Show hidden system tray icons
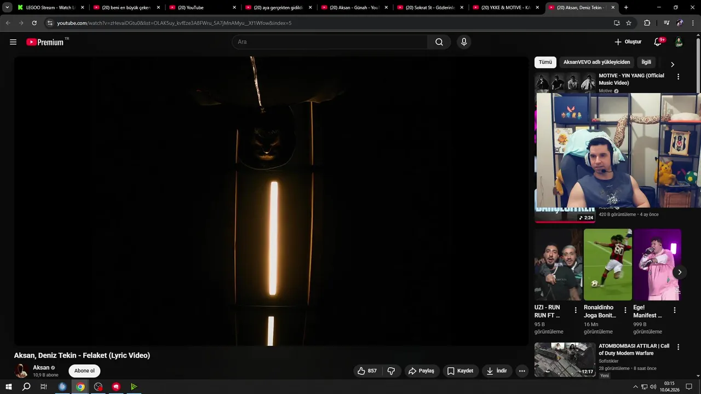701x394 pixels. [635, 387]
